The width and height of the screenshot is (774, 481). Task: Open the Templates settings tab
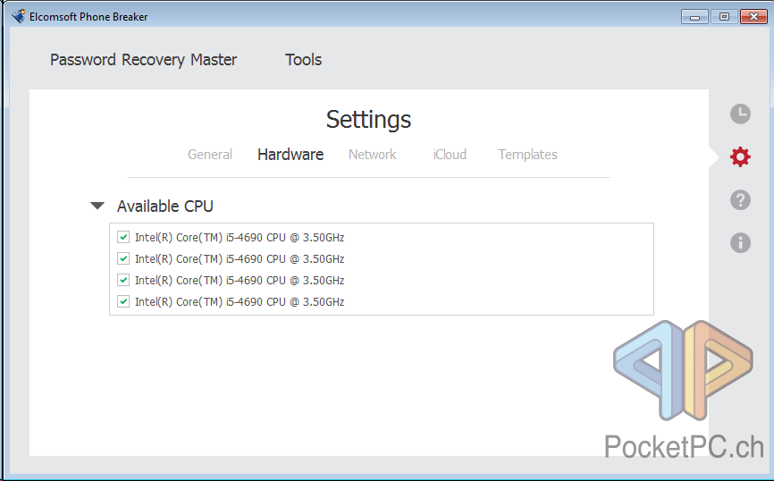pyautogui.click(x=527, y=155)
